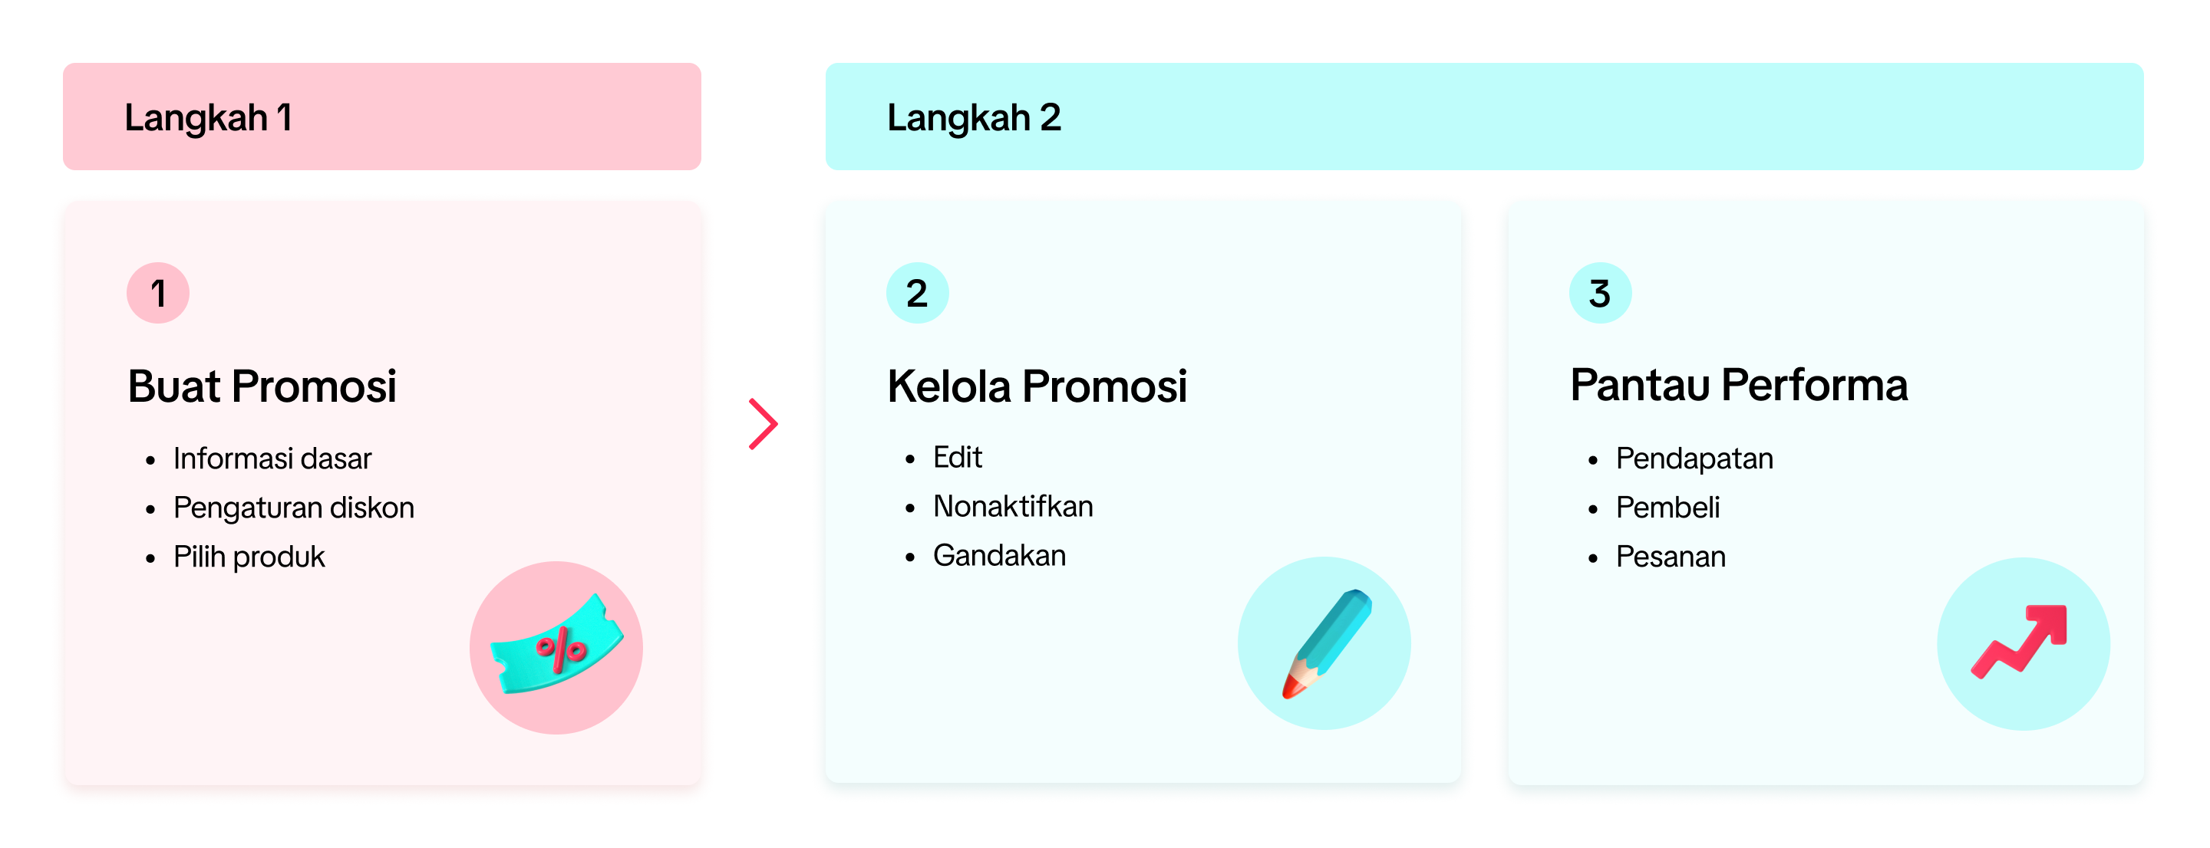Click the Informasi dasar bullet item

click(272, 459)
